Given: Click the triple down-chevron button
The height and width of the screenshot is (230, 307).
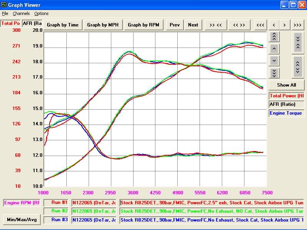Looking at the screenshot, I should 274,73.
